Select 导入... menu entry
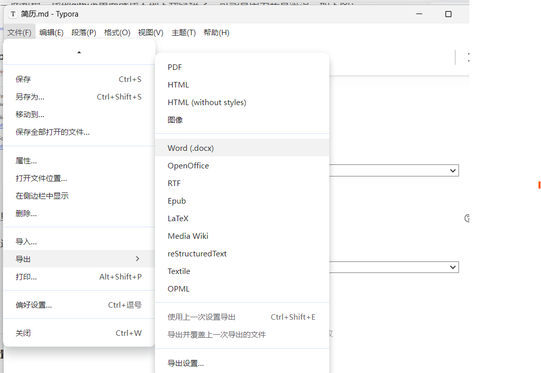 (x=79, y=242)
